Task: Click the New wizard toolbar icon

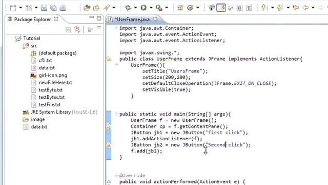Action: tap(13, 8)
